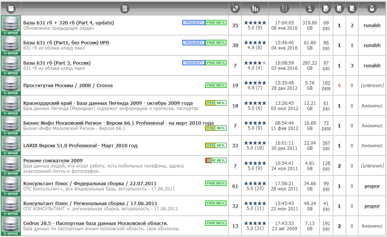Screen dimensions: 387x237
Task: Click star rating 5.0 (21) in Cedrus row
Action: click(x=255, y=226)
